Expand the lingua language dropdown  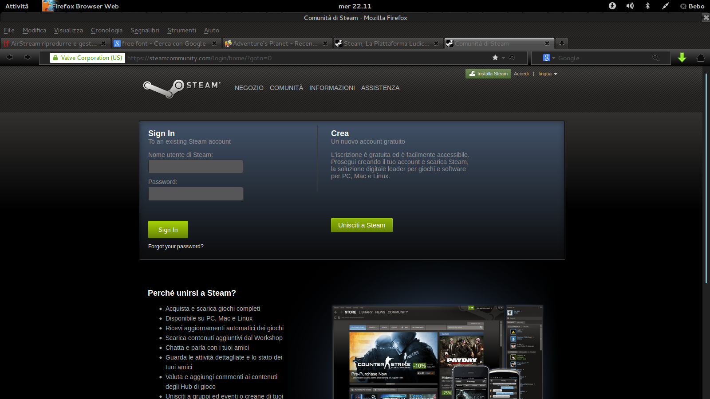tap(548, 74)
